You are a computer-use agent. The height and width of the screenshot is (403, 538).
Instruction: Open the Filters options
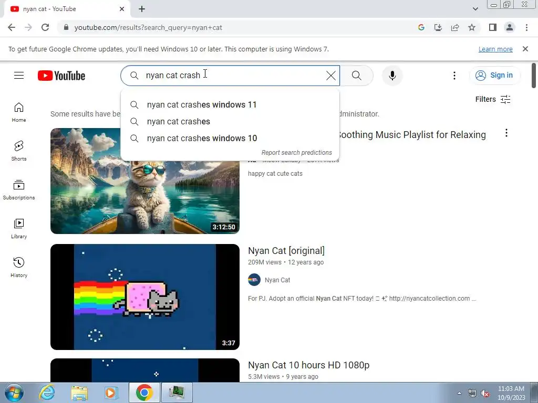click(493, 99)
